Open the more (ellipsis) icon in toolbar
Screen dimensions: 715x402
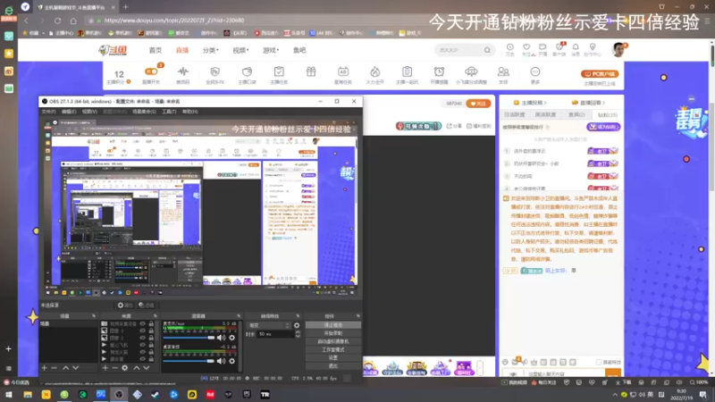(x=534, y=71)
